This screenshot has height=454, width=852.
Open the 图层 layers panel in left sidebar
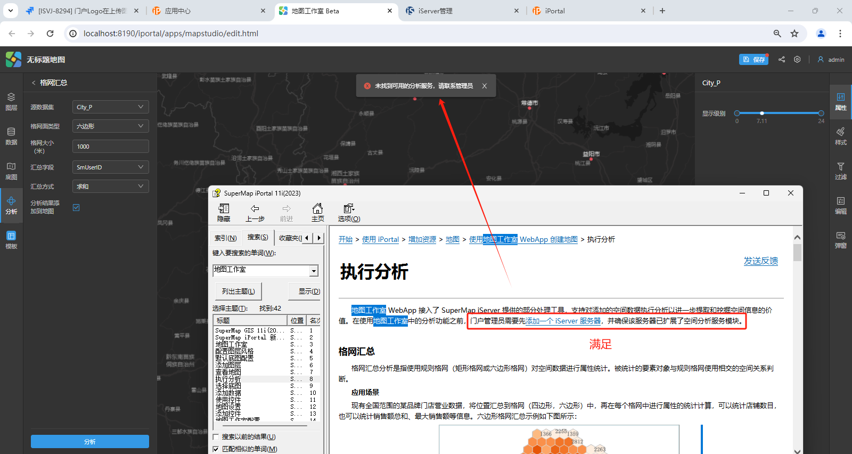pos(11,101)
